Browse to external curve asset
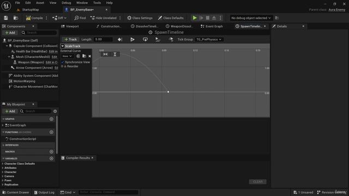349x196 pixels. pyautogui.click(x=84, y=56)
